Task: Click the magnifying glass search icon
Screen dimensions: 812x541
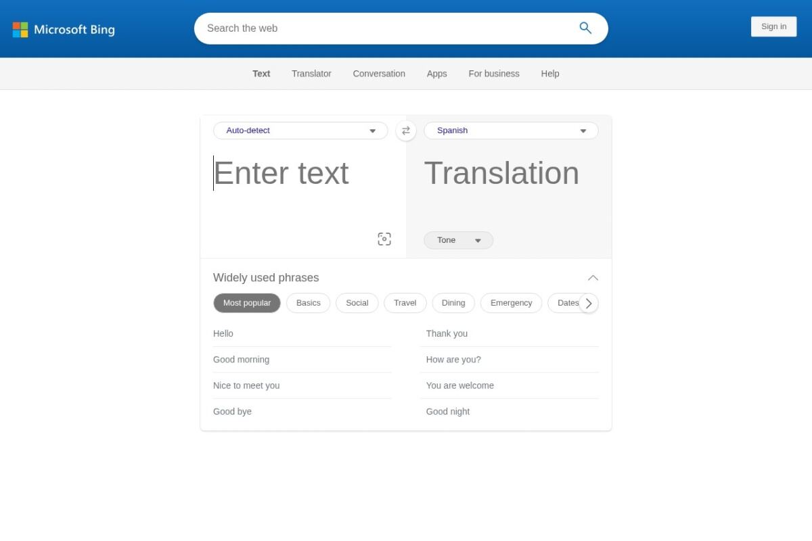Action: tap(585, 28)
